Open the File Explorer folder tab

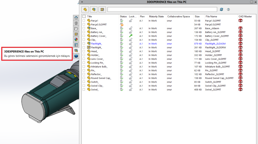[x=76, y=29]
